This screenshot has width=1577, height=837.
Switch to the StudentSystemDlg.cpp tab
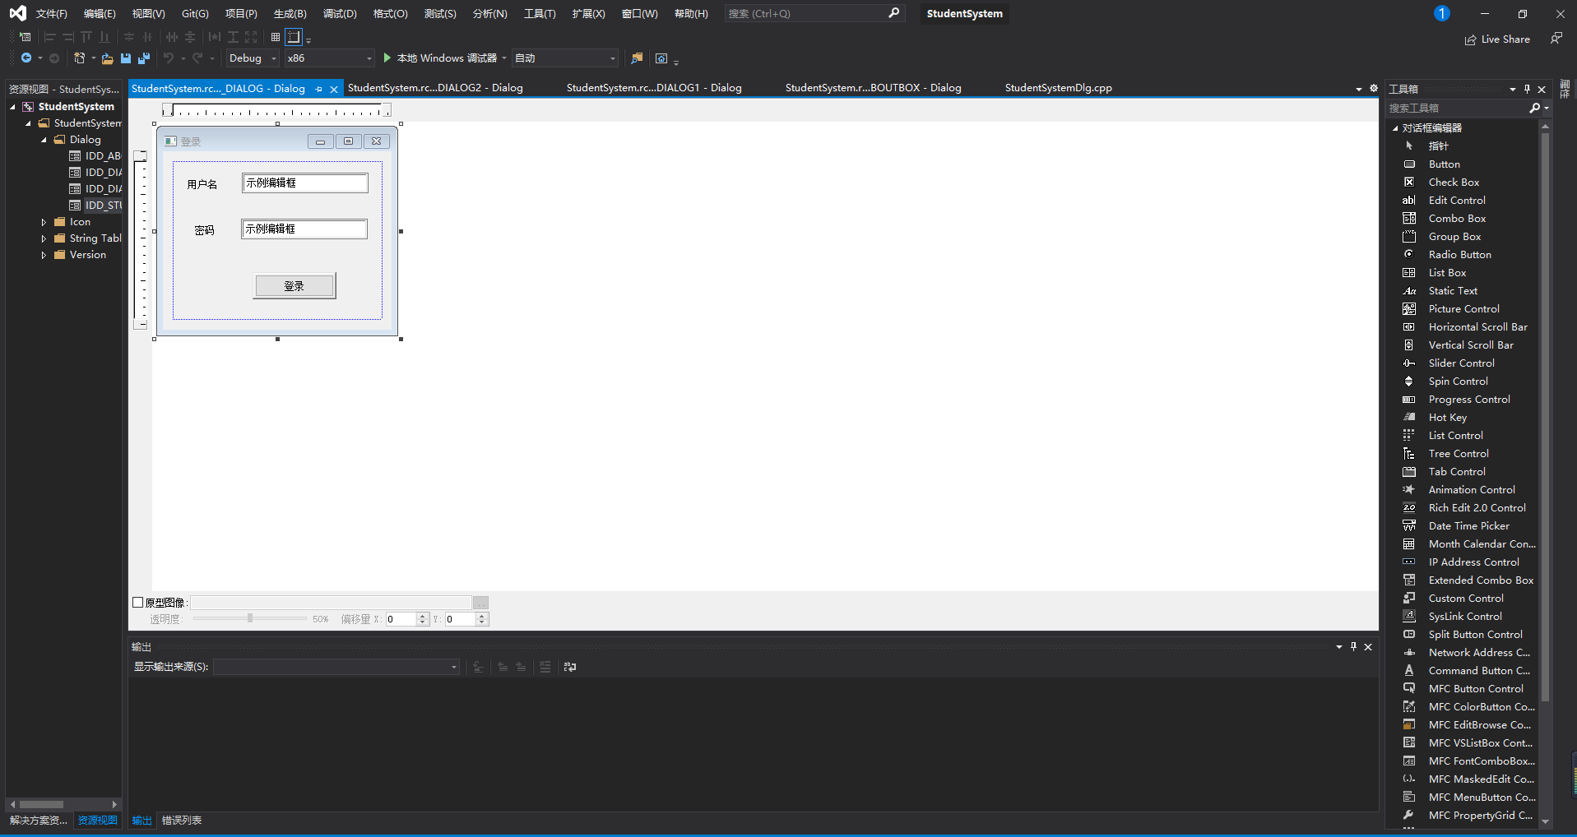1058,88
